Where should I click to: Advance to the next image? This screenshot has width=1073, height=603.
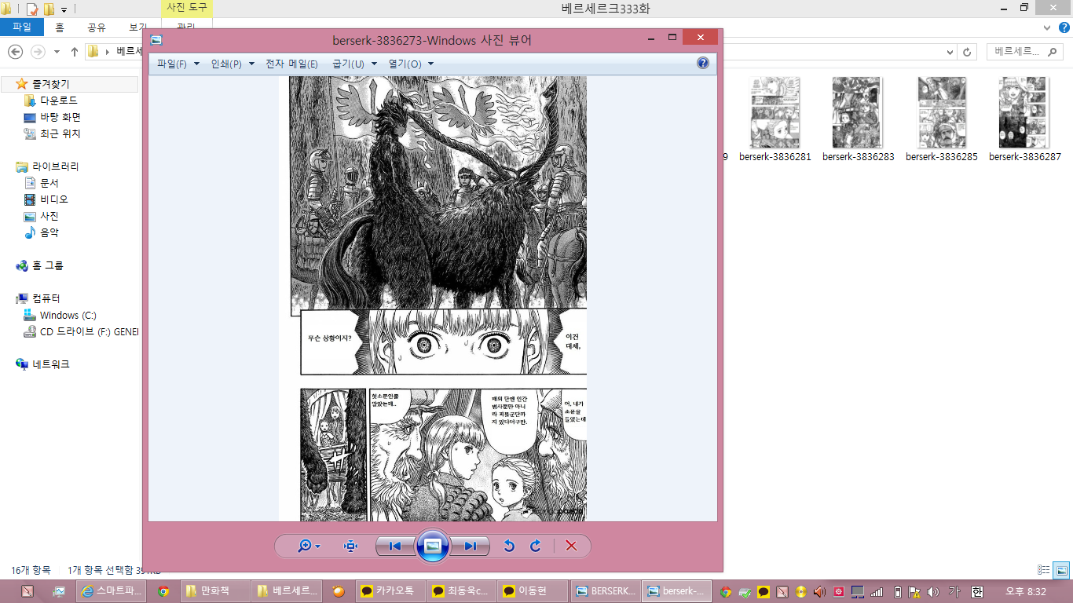pos(470,546)
